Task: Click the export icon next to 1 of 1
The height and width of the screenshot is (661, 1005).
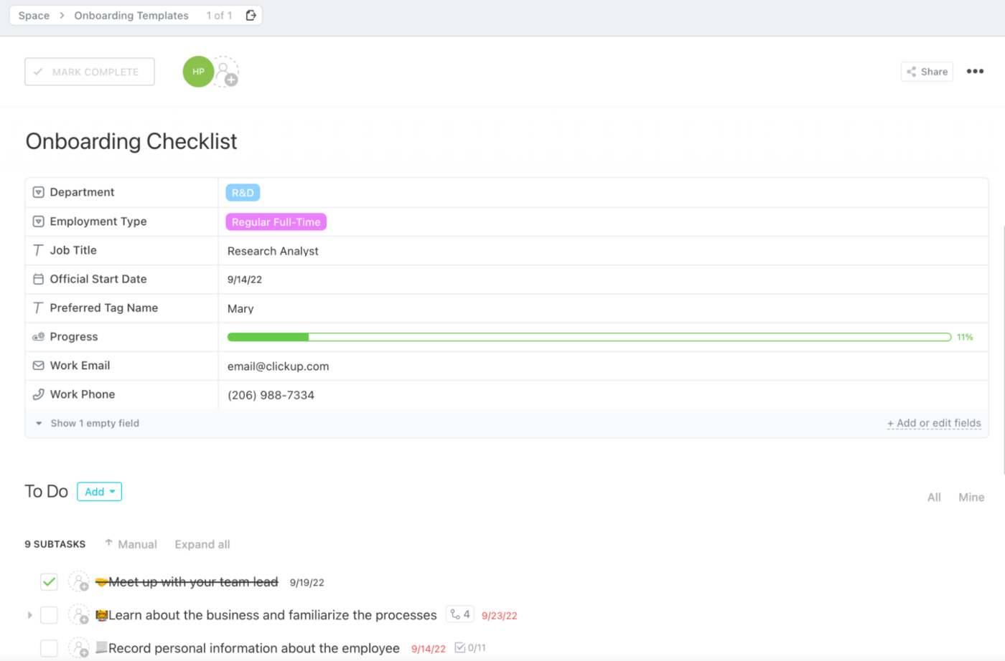Action: tap(251, 15)
